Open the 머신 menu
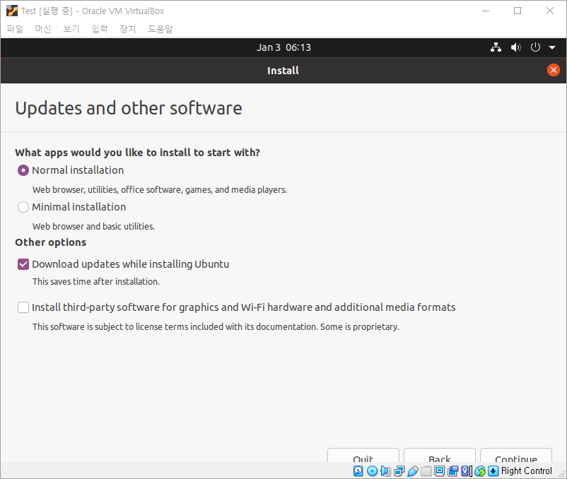This screenshot has height=479, width=567. point(43,29)
